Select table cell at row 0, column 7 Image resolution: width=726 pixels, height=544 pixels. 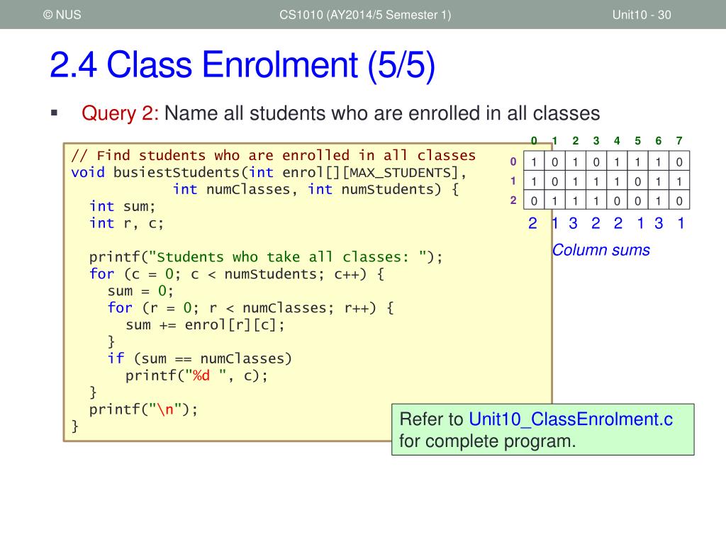coord(679,161)
